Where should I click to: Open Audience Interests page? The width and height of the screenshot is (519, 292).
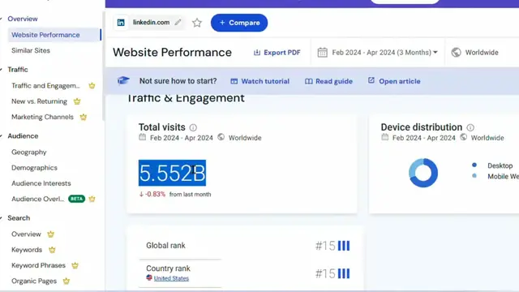tap(41, 183)
